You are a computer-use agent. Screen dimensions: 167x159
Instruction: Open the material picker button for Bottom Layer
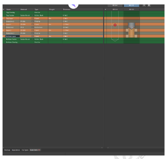pyautogui.click(x=32, y=36)
